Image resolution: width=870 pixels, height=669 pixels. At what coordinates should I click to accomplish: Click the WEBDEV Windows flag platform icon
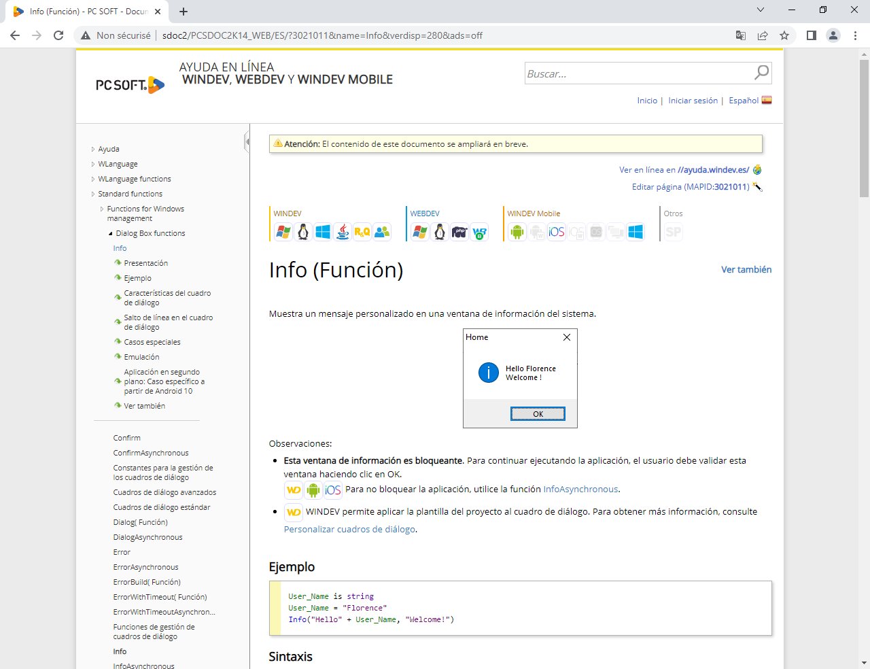pyautogui.click(x=420, y=232)
